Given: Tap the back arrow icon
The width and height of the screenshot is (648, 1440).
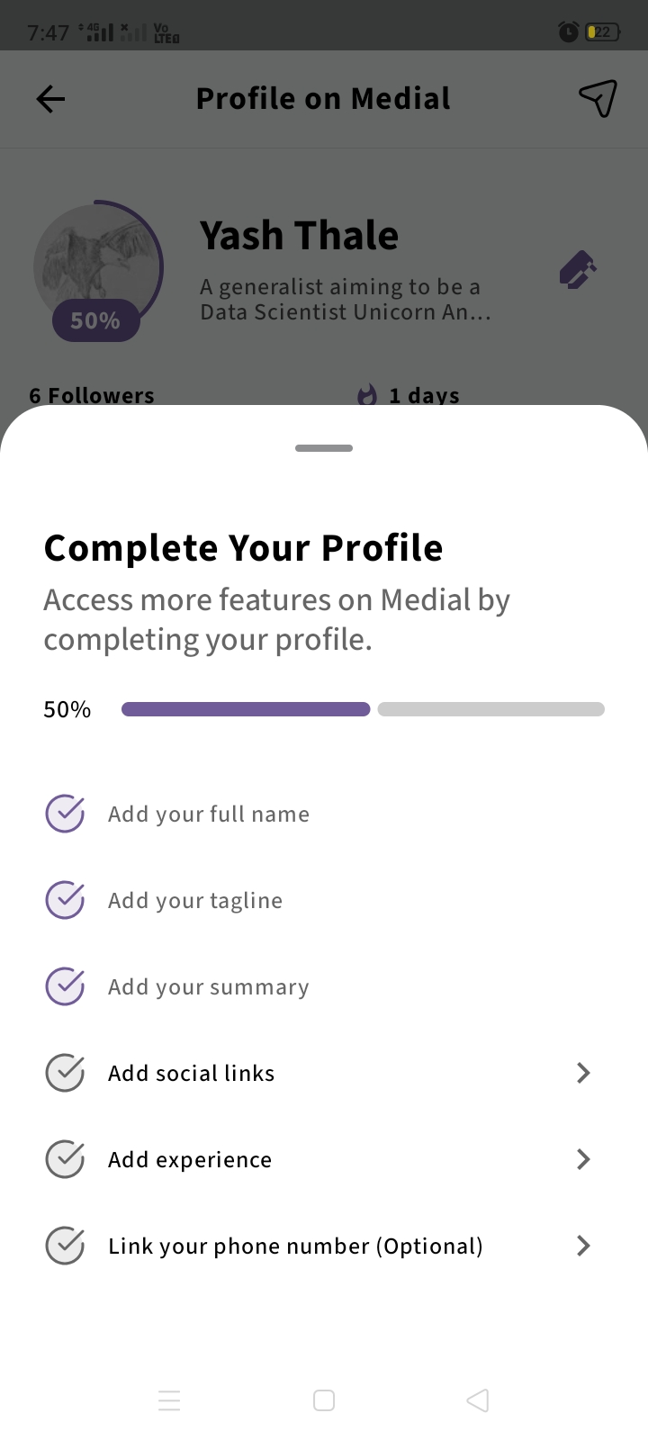Looking at the screenshot, I should pos(50,99).
